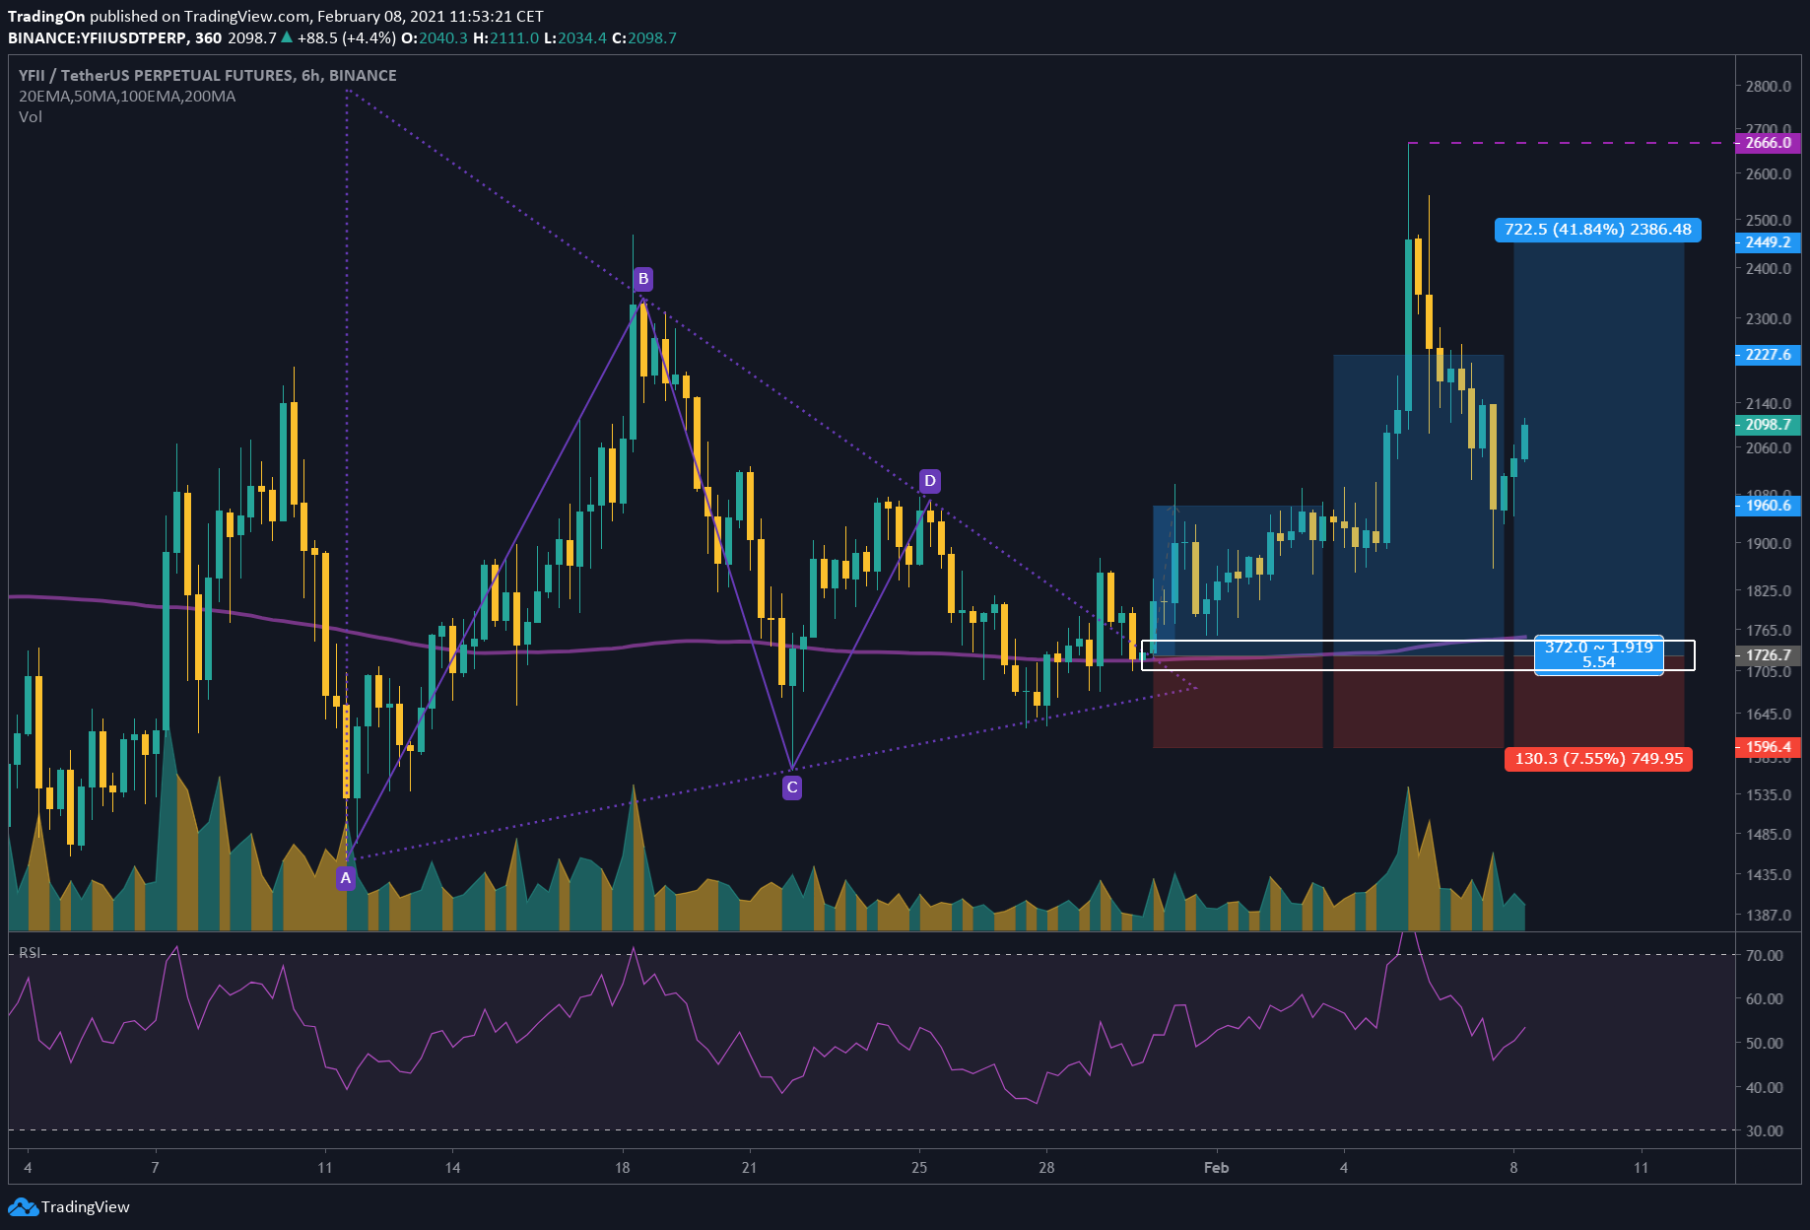This screenshot has width=1810, height=1230.
Task: Click the 18 date on the time axis
Action: tap(622, 1168)
